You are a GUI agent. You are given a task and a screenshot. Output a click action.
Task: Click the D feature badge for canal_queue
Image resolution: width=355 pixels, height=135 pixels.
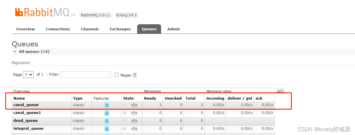pyautogui.click(x=107, y=105)
